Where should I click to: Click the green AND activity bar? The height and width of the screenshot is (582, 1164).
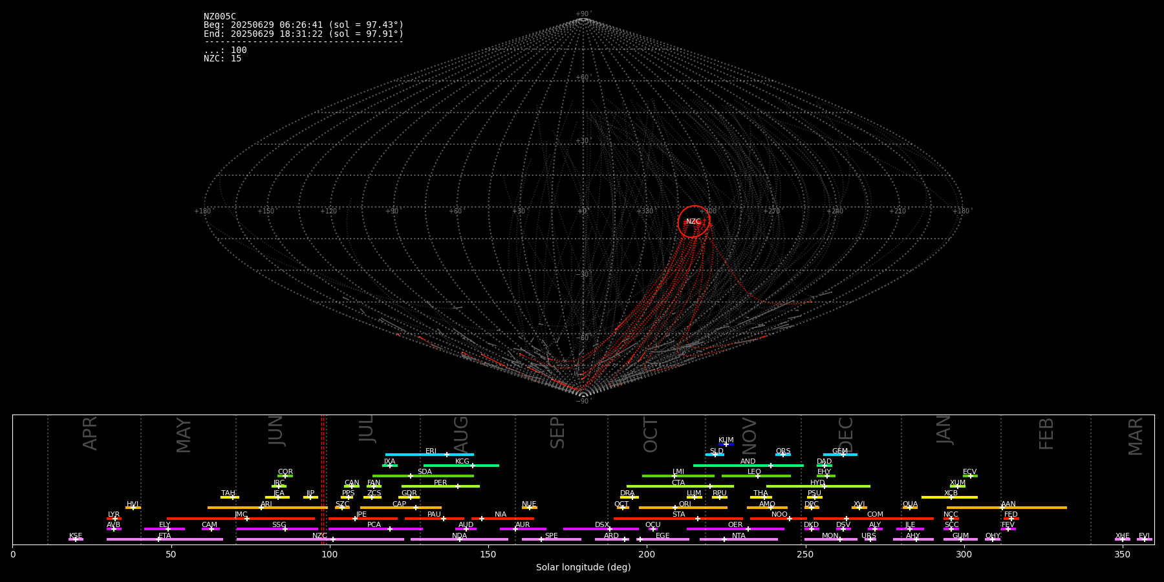(x=748, y=466)
